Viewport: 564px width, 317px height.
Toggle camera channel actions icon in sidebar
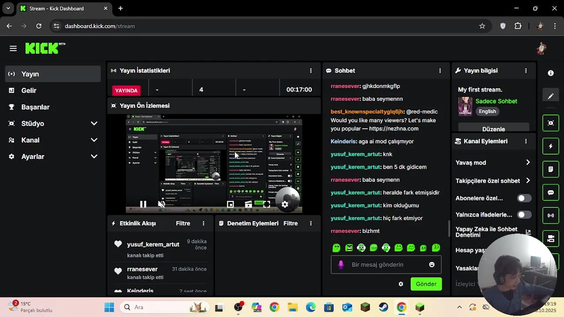(x=551, y=239)
